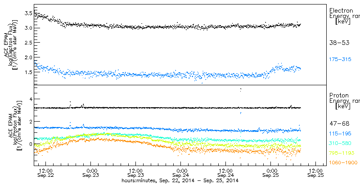Click the '0' tick on proton flux axis

pyautogui.click(x=30, y=144)
